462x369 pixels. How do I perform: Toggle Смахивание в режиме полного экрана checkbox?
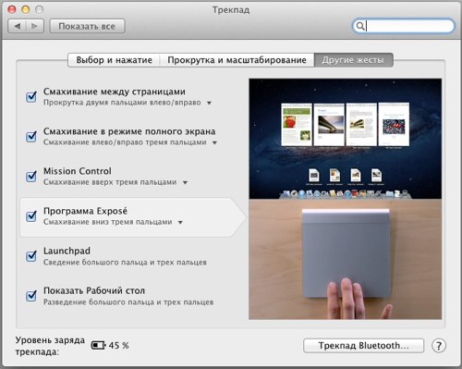[31, 136]
